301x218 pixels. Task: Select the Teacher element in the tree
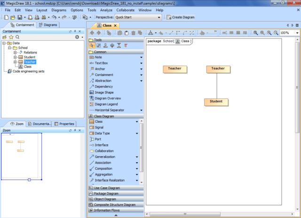[30, 62]
